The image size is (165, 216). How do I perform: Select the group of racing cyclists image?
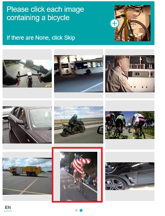pyautogui.click(x=130, y=125)
